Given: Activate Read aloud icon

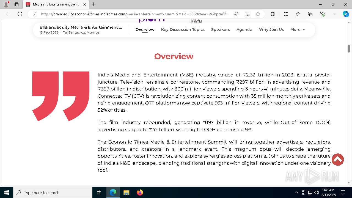Looking at the screenshot, I should [x=236, y=14].
